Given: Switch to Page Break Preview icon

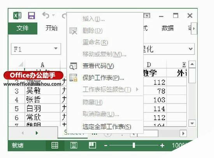Looking at the screenshot, I should [x=93, y=145].
